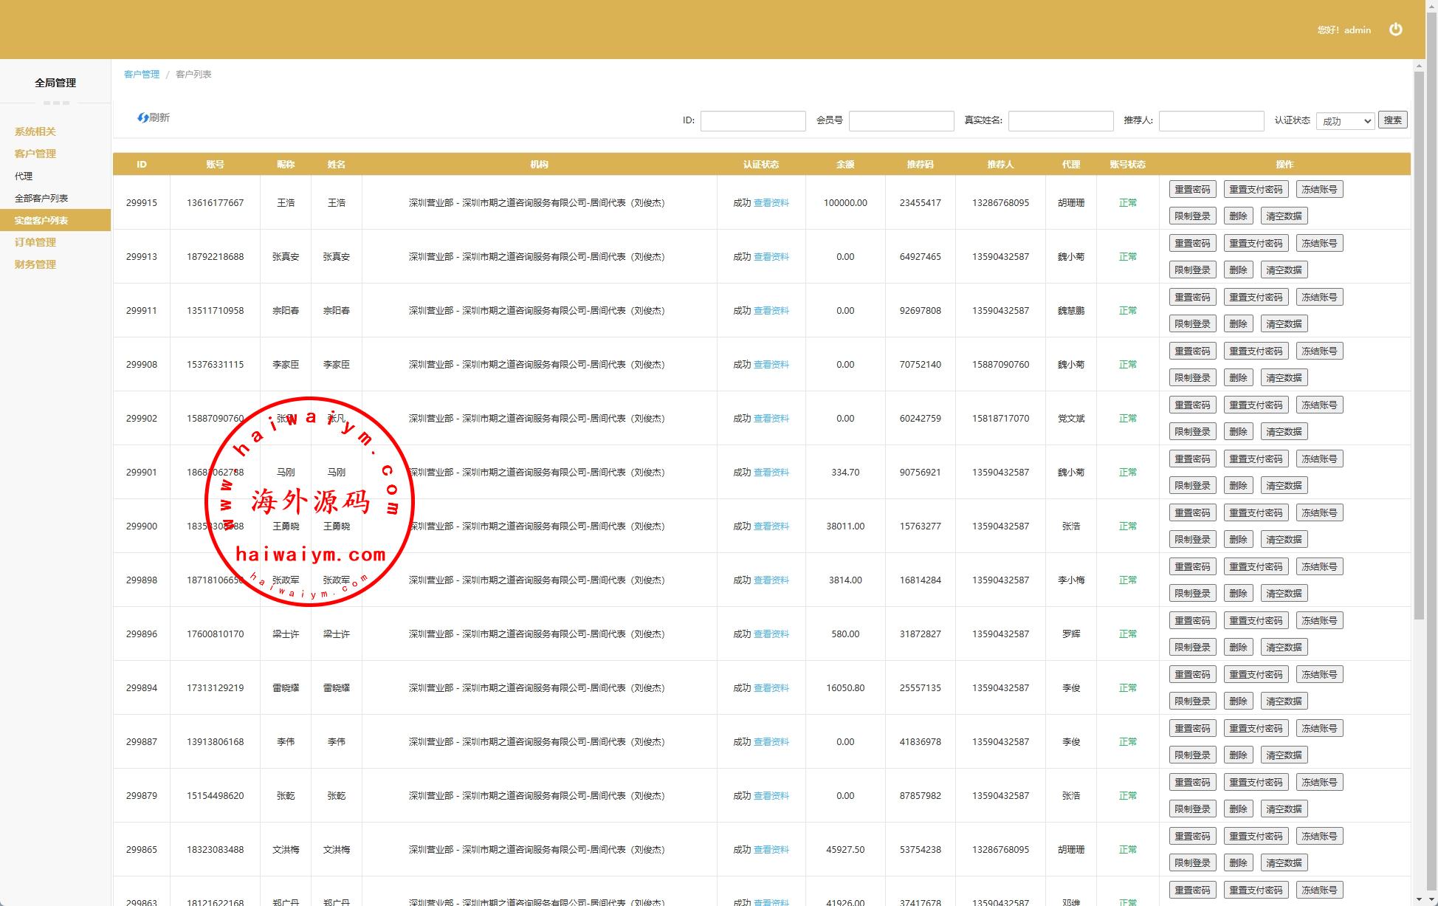Expand the 订单管理 sidebar menu

[35, 242]
